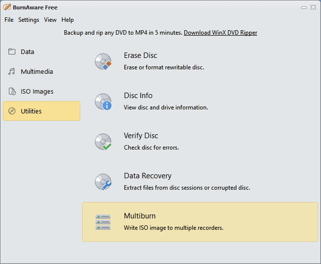321x264 pixels.
Task: Open the Settings menu
Action: 29,20
